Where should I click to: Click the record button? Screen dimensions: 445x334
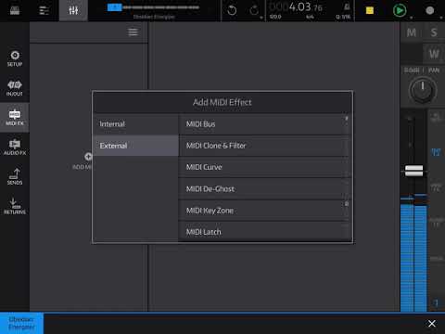pos(430,10)
